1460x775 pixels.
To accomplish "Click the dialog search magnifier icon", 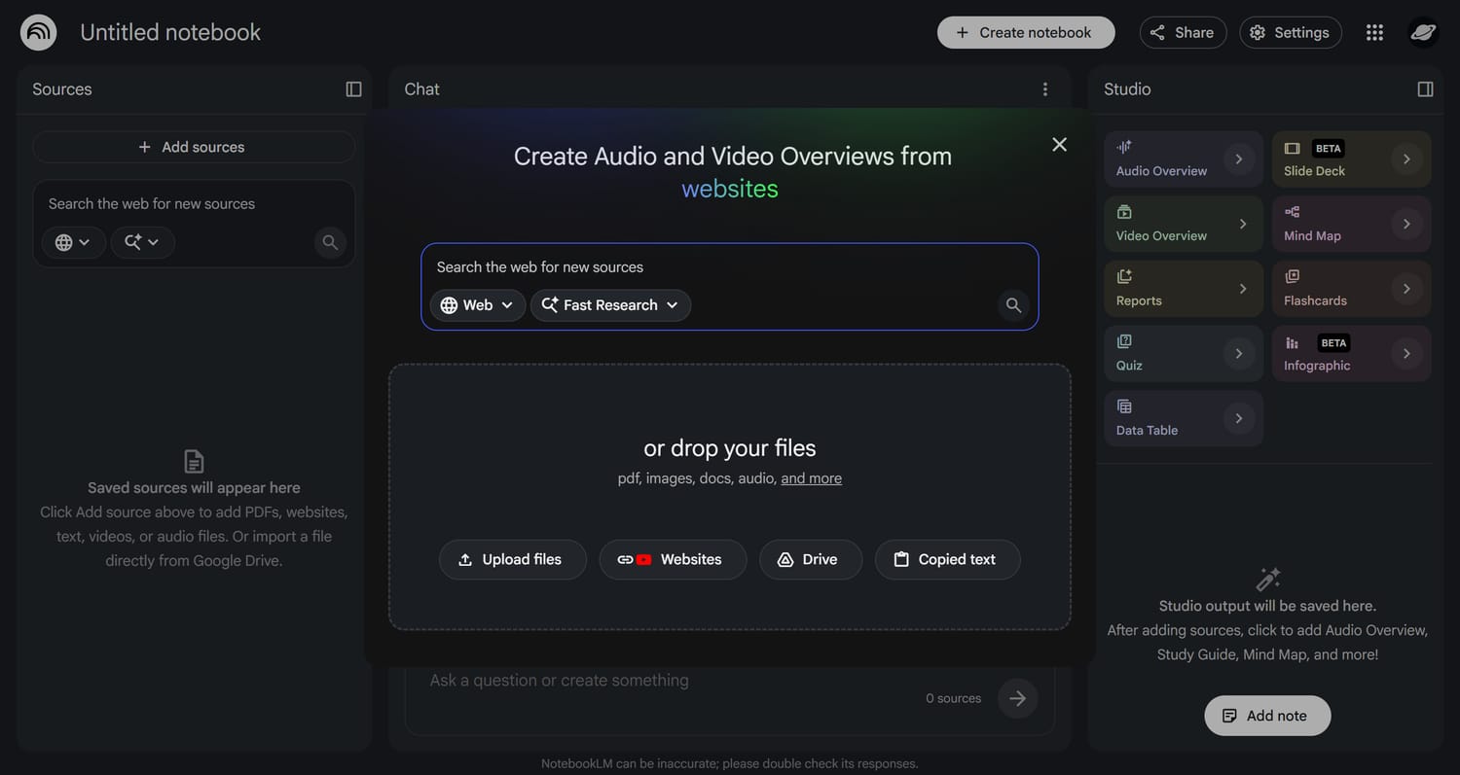I will [x=1013, y=305].
